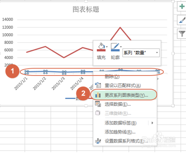Viewport: 186px width, 153px height.
Task: Click the red fill color bar
Action: tap(101, 50)
